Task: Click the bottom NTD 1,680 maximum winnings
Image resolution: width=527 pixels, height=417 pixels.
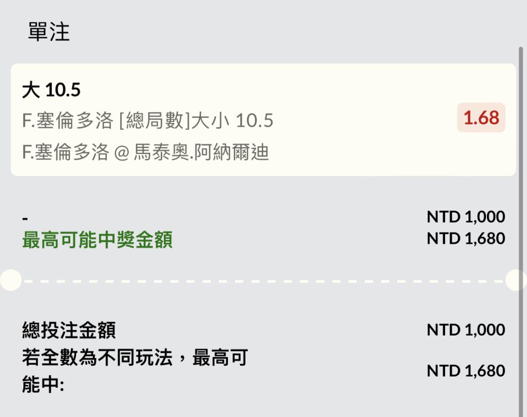Action: tap(466, 371)
